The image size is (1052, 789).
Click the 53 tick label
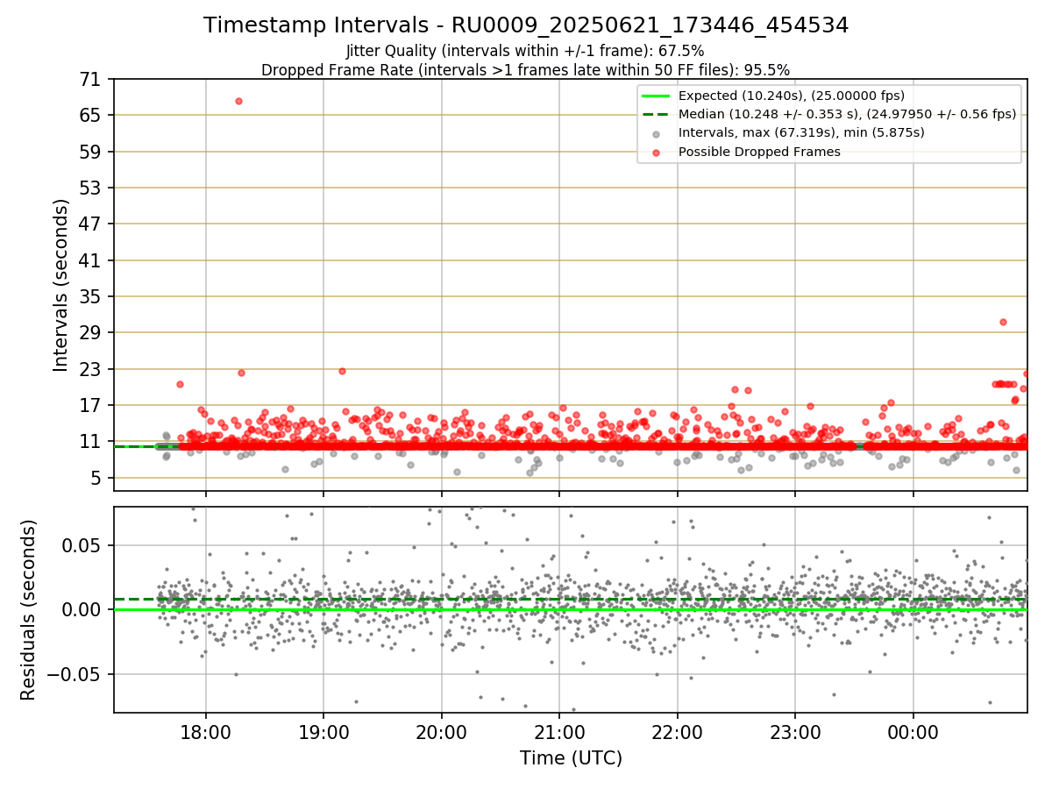tap(91, 188)
